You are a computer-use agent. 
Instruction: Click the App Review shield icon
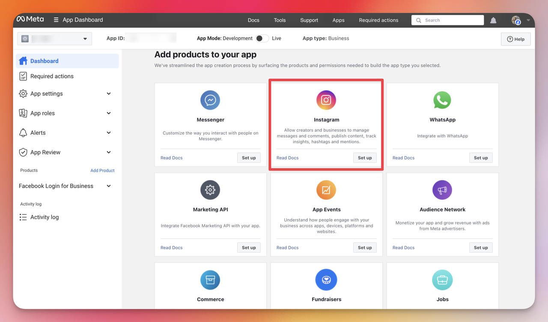(x=23, y=152)
